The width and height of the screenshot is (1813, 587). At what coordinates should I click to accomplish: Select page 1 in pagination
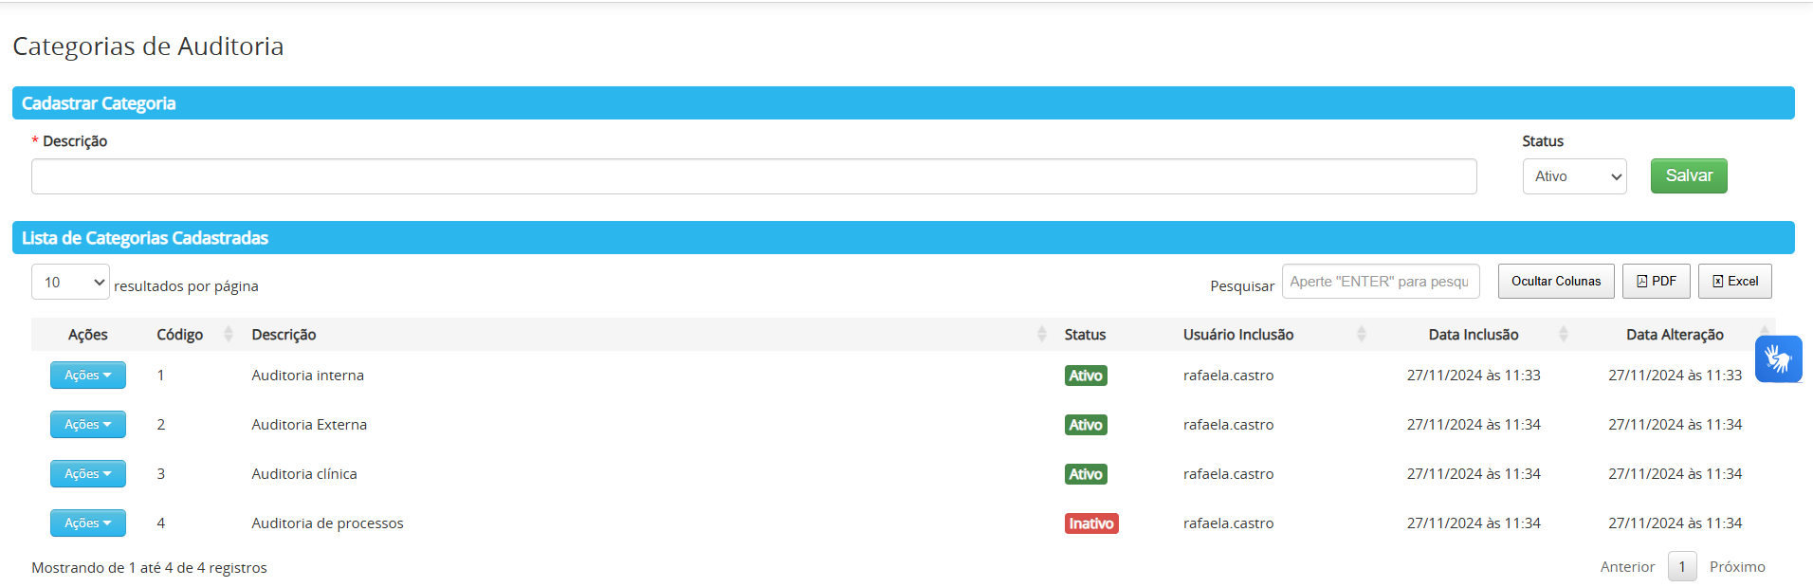pyautogui.click(x=1681, y=567)
